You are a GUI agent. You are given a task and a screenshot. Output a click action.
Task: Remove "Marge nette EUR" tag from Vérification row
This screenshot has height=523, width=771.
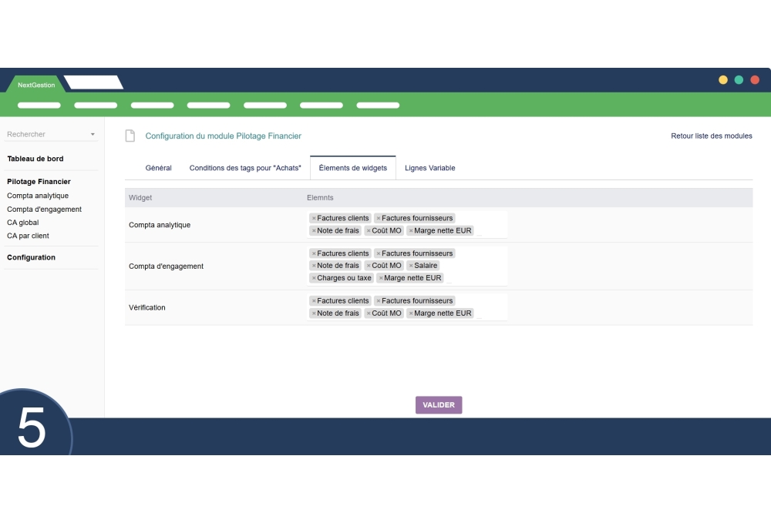point(409,313)
